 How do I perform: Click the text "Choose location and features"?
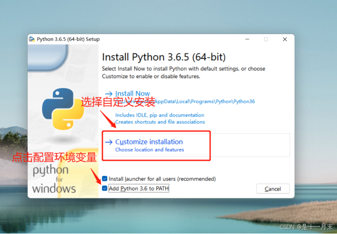point(150,150)
